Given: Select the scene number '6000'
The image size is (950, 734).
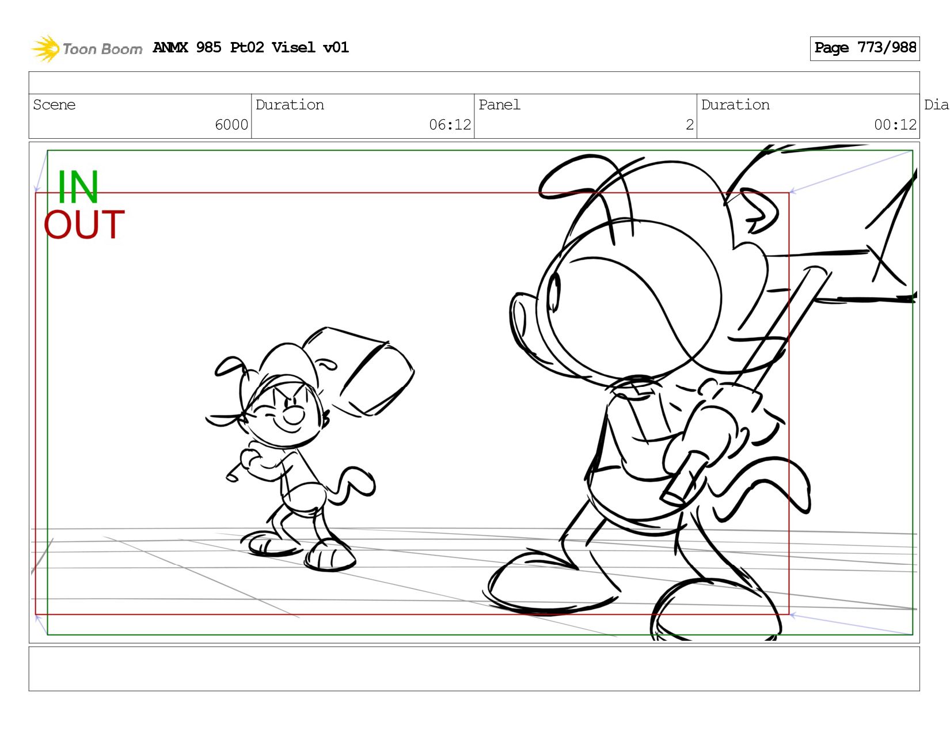Looking at the screenshot, I should 231,125.
